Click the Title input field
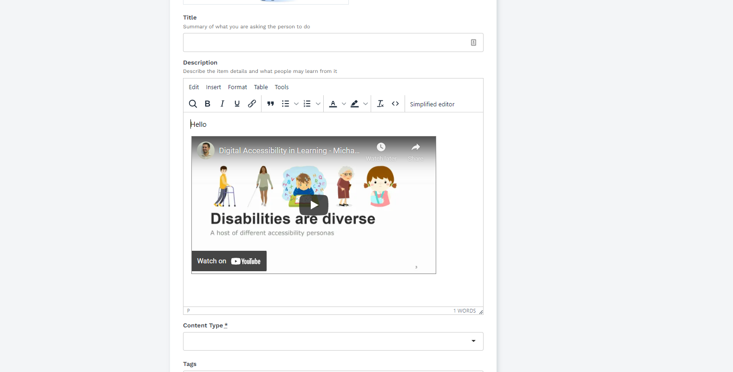This screenshot has height=372, width=733. pos(333,42)
